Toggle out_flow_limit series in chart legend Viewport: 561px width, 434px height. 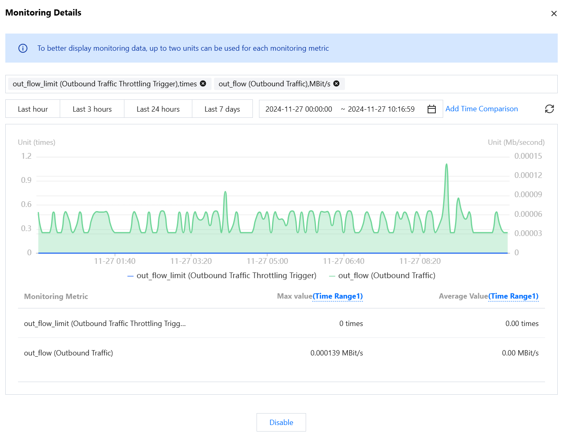pos(222,276)
